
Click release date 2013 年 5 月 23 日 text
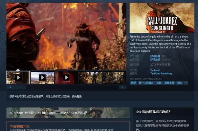coord(160,65)
